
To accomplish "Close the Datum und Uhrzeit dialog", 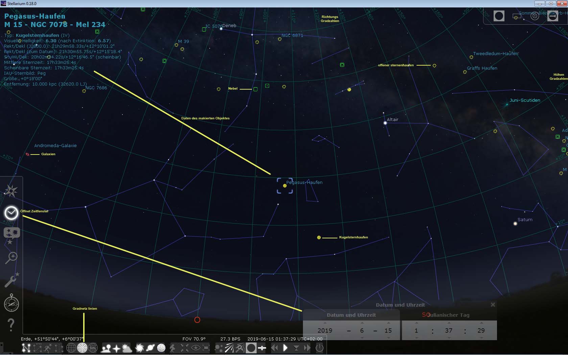I will point(493,305).
